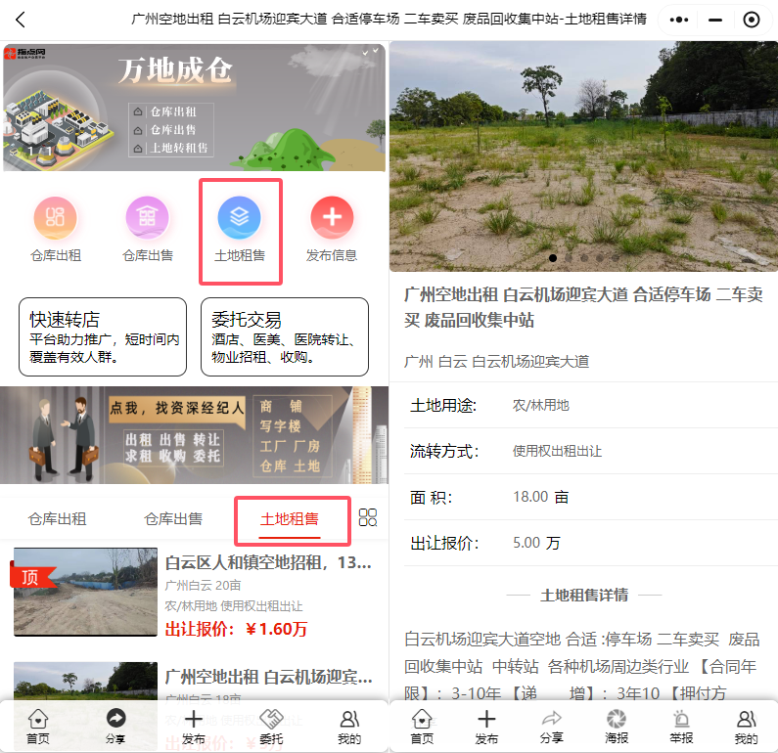Open the pinned listing's 顶 thumbnail

point(85,593)
